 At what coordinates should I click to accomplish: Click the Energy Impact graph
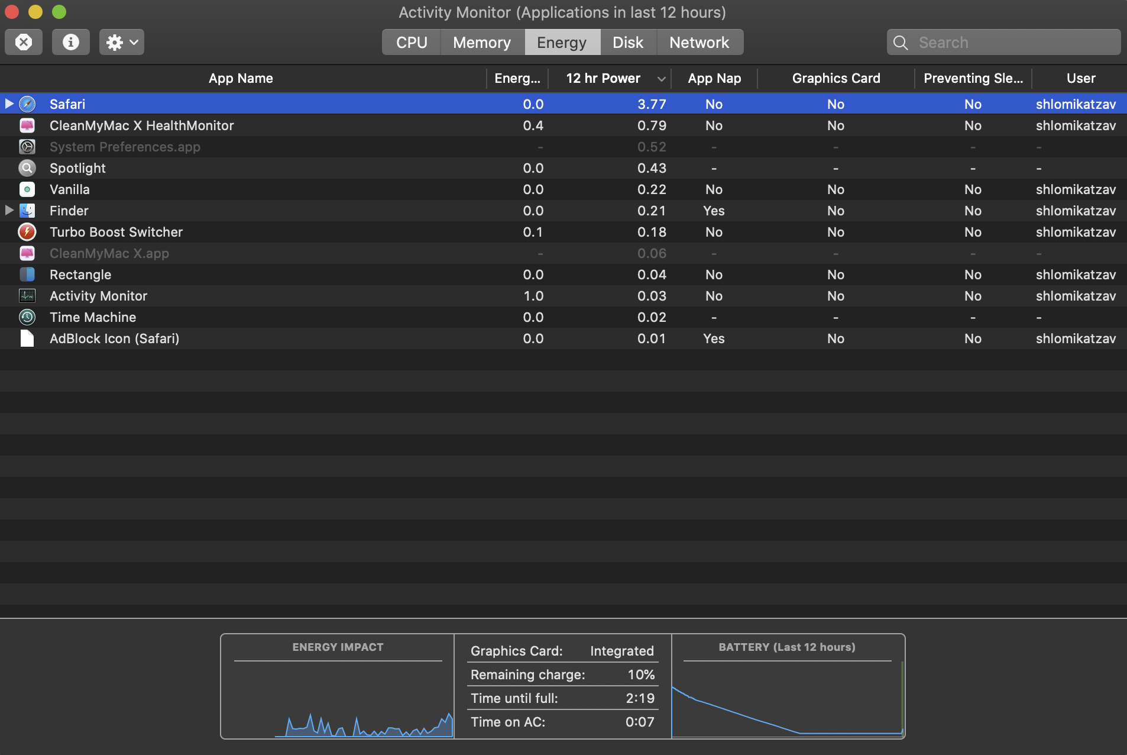coord(338,700)
